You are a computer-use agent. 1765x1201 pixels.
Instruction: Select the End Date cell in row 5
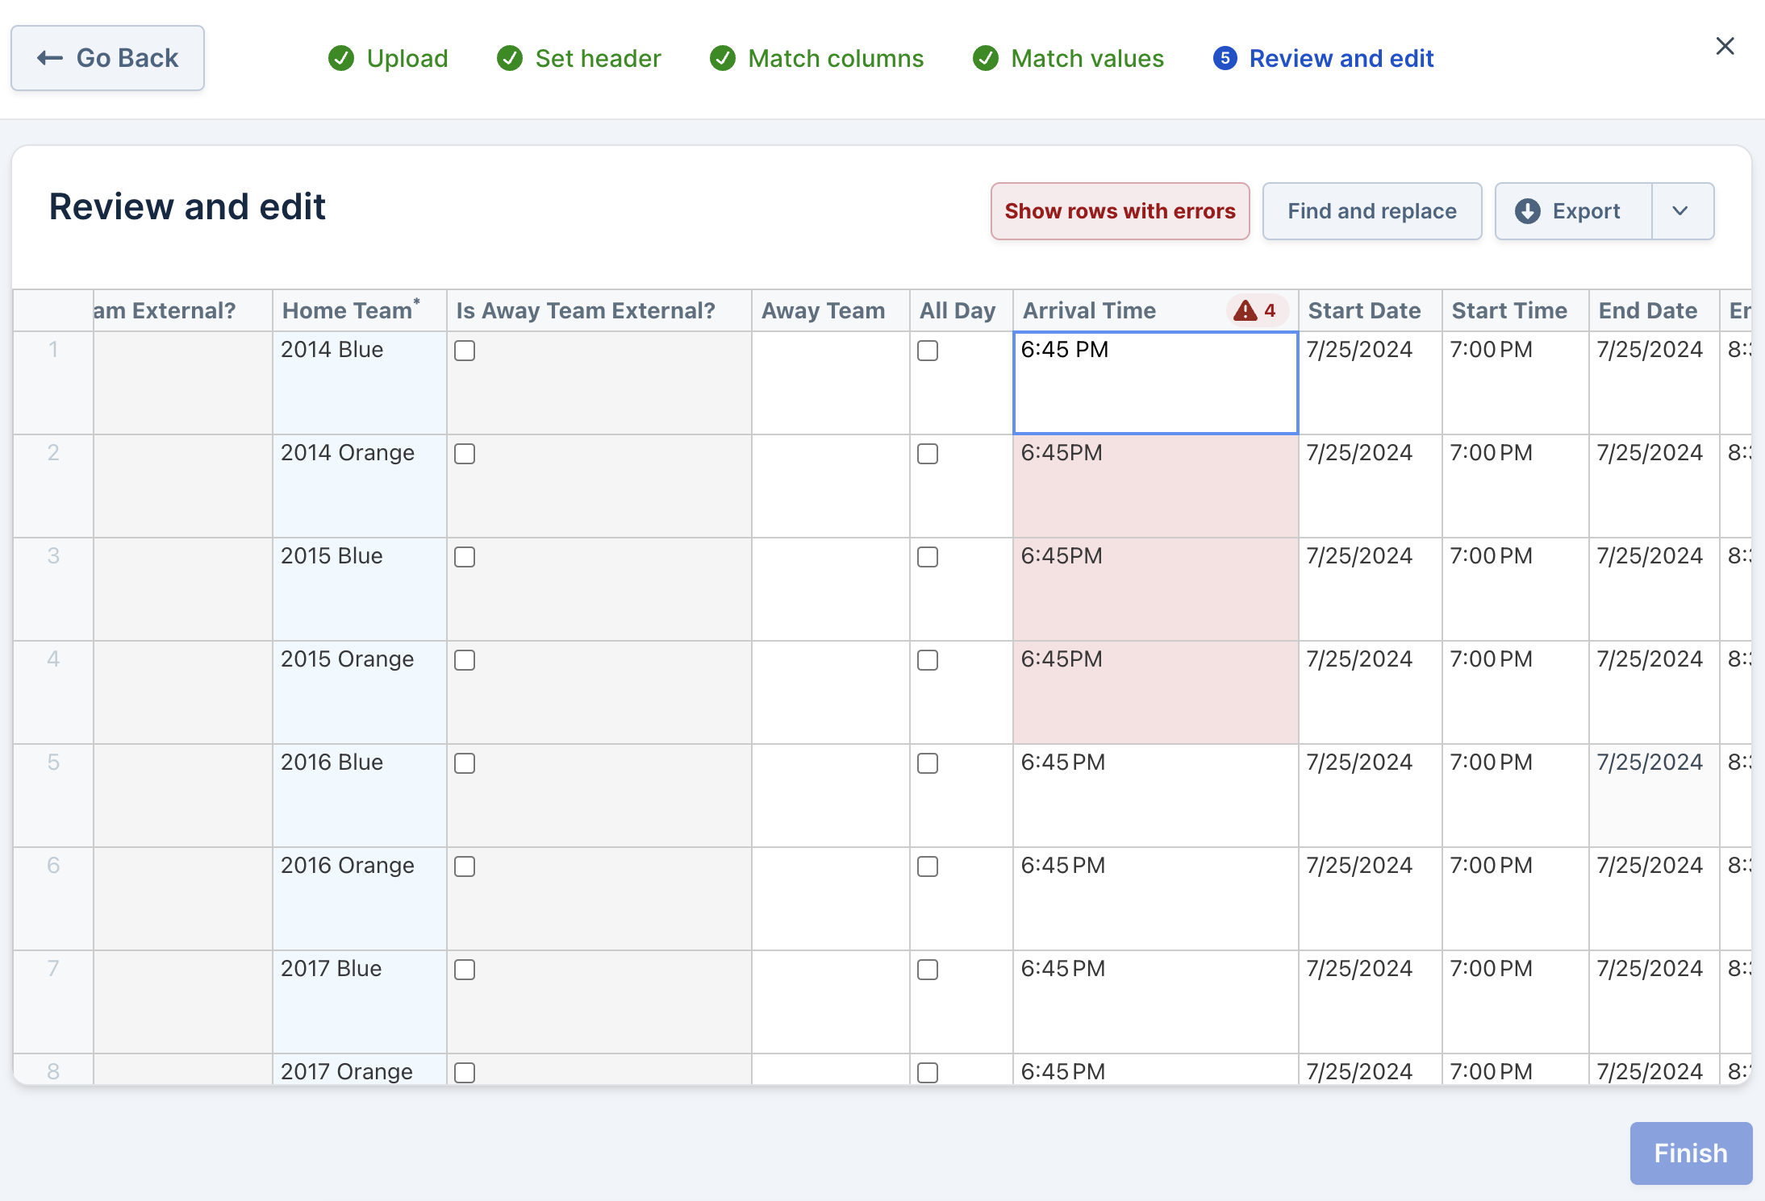point(1654,796)
